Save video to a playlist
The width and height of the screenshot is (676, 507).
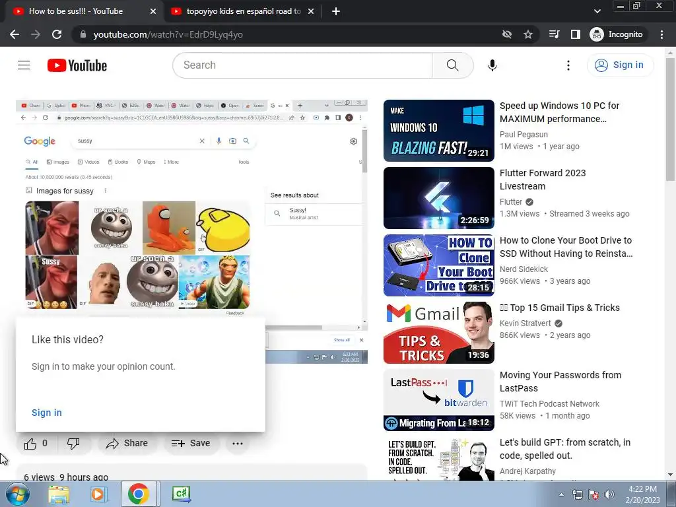click(191, 443)
